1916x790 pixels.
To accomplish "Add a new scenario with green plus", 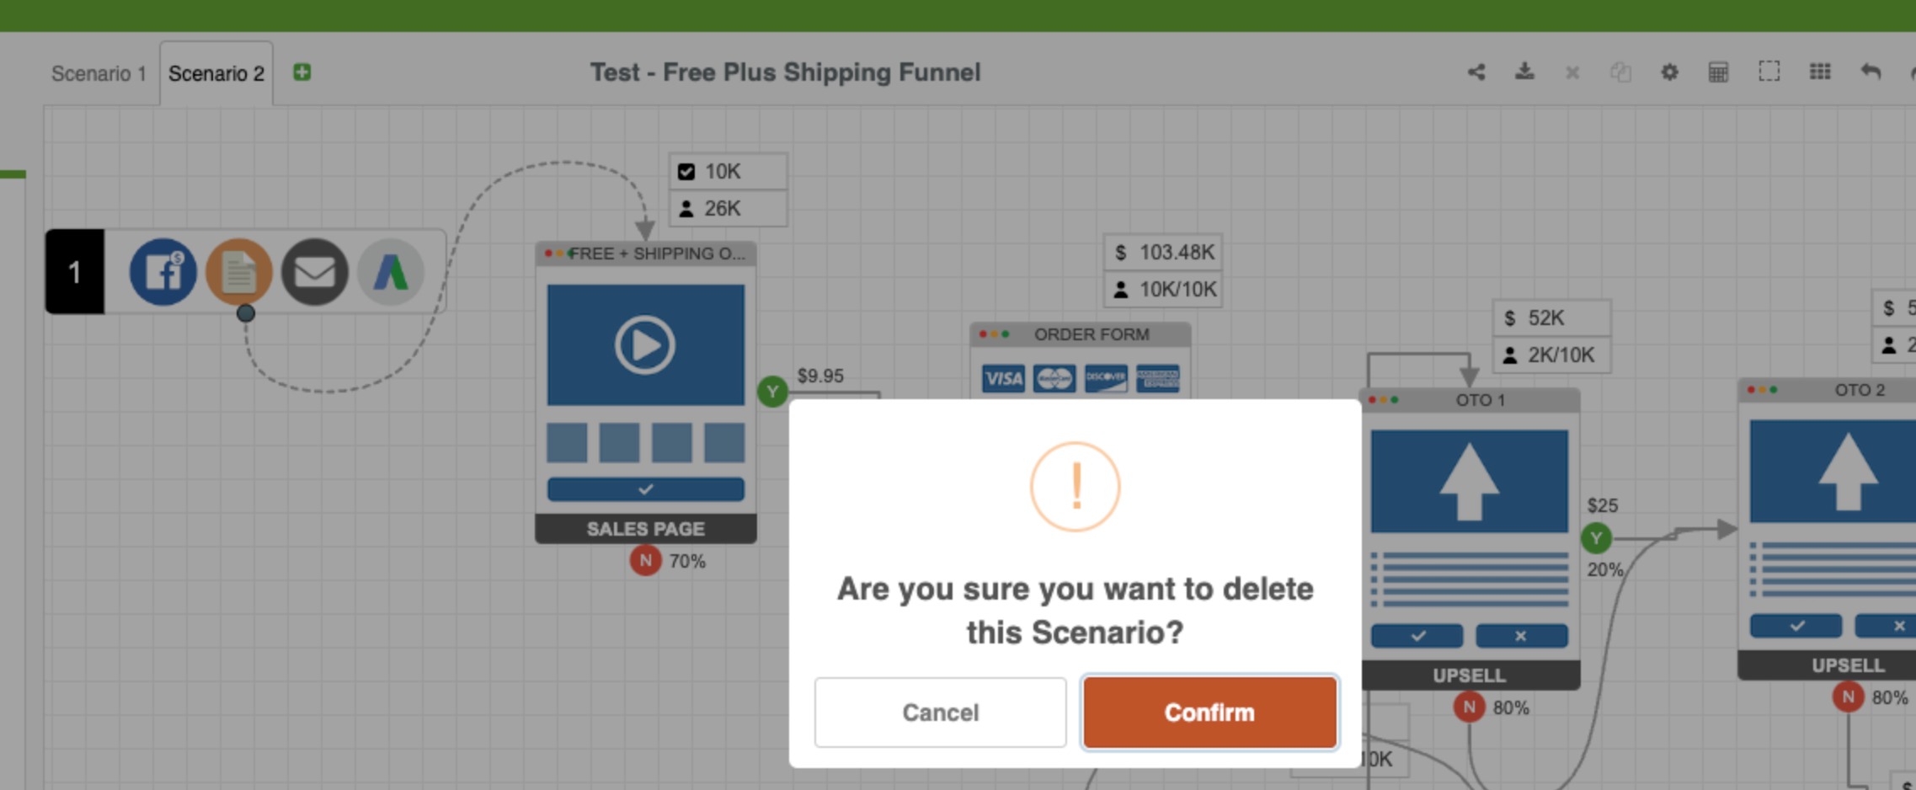I will point(302,72).
